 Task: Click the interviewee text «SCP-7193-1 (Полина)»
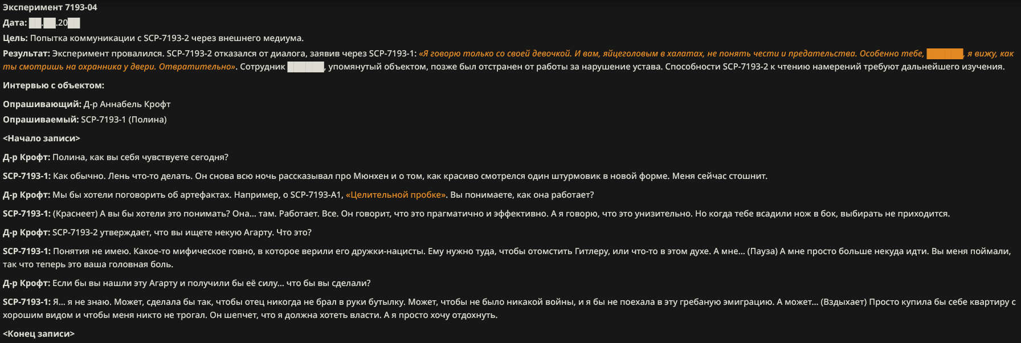(124, 120)
